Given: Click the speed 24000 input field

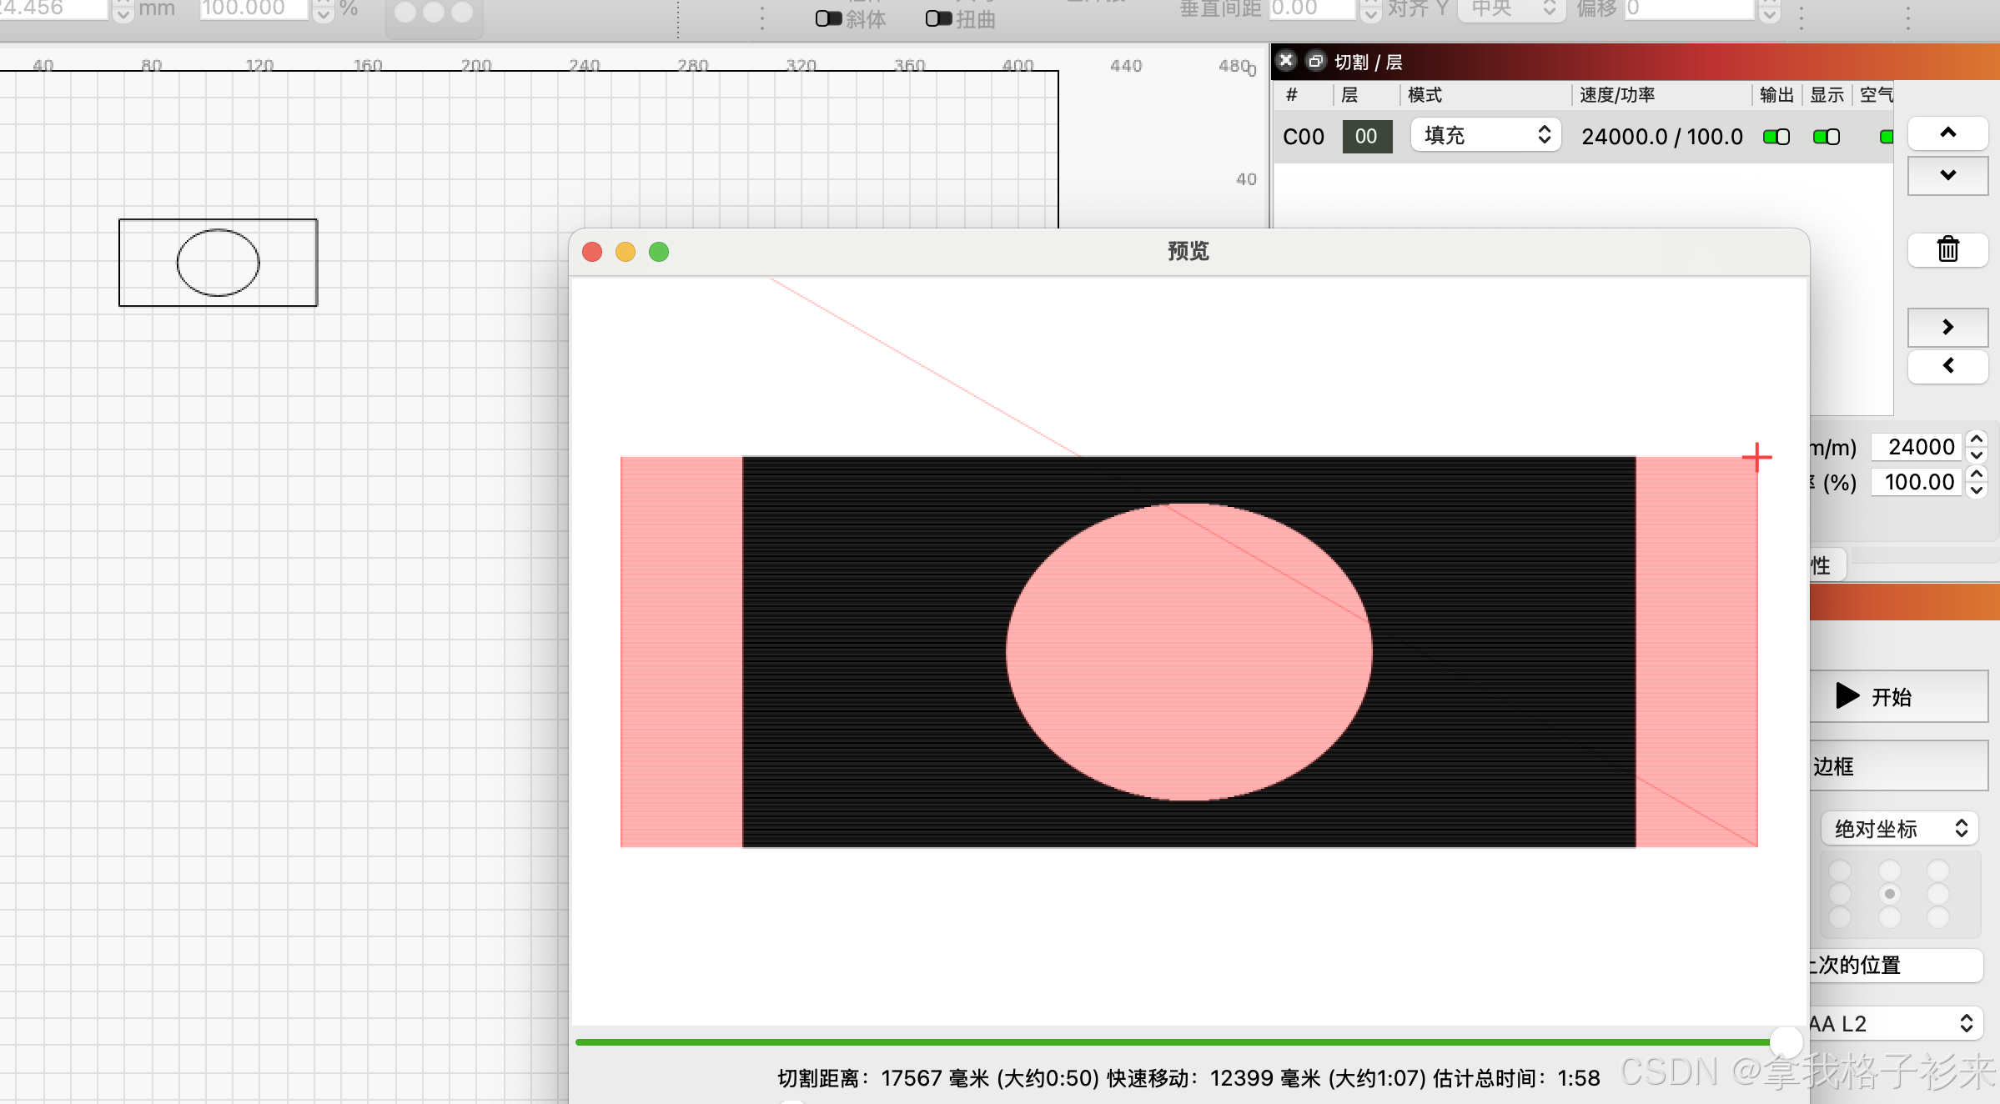Looking at the screenshot, I should pos(1918,447).
